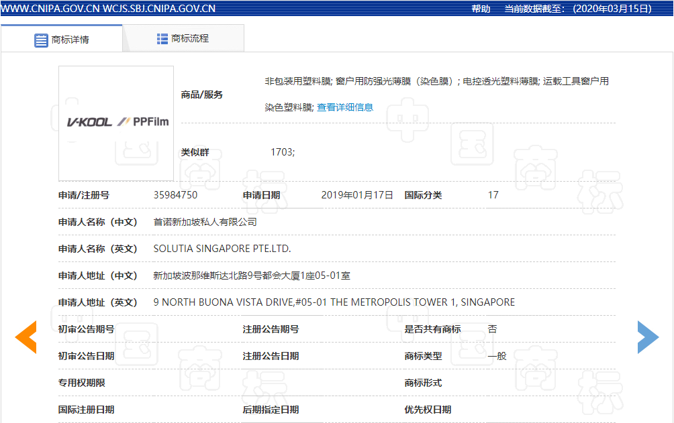Image resolution: width=674 pixels, height=423 pixels.
Task: Click the document icon beside 商标详情
Action: click(41, 40)
